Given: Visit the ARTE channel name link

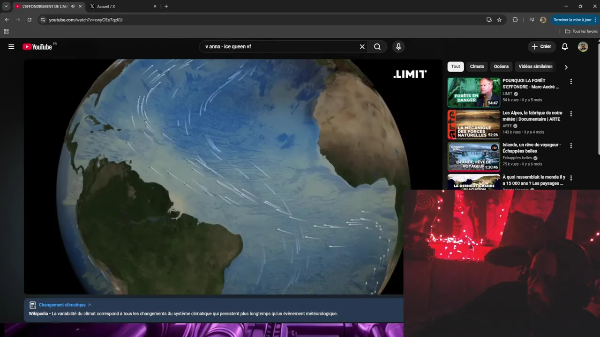Looking at the screenshot, I should point(507,126).
